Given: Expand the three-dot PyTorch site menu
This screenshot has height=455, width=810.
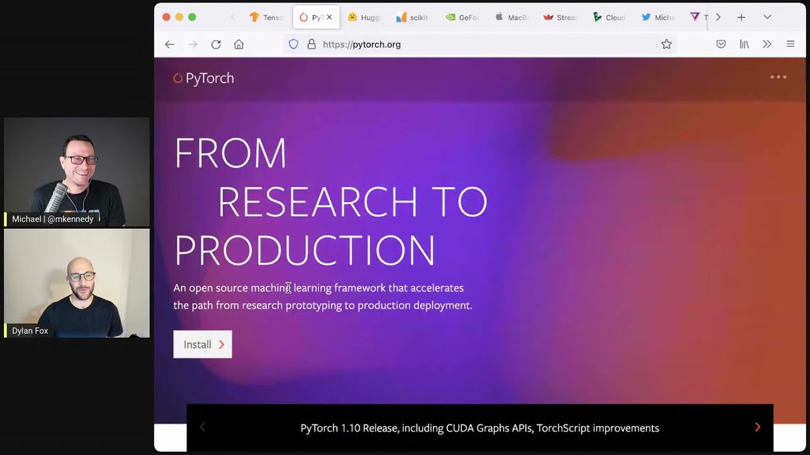Looking at the screenshot, I should (x=778, y=77).
